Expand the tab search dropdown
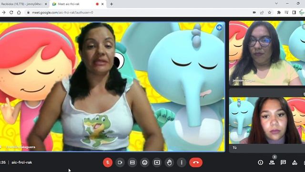This screenshot has height=172, width=305. (276, 4)
